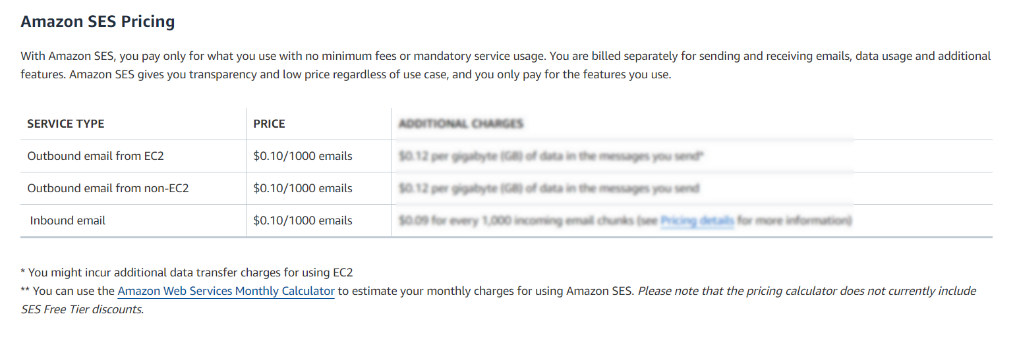Click the ADDITIONAL CHARGES column header

click(461, 124)
